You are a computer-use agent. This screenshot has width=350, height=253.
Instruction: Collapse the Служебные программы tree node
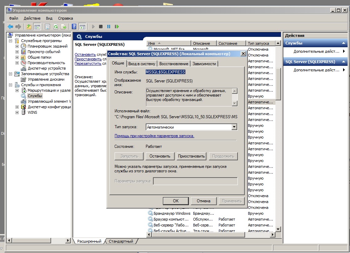pyautogui.click(x=10, y=41)
